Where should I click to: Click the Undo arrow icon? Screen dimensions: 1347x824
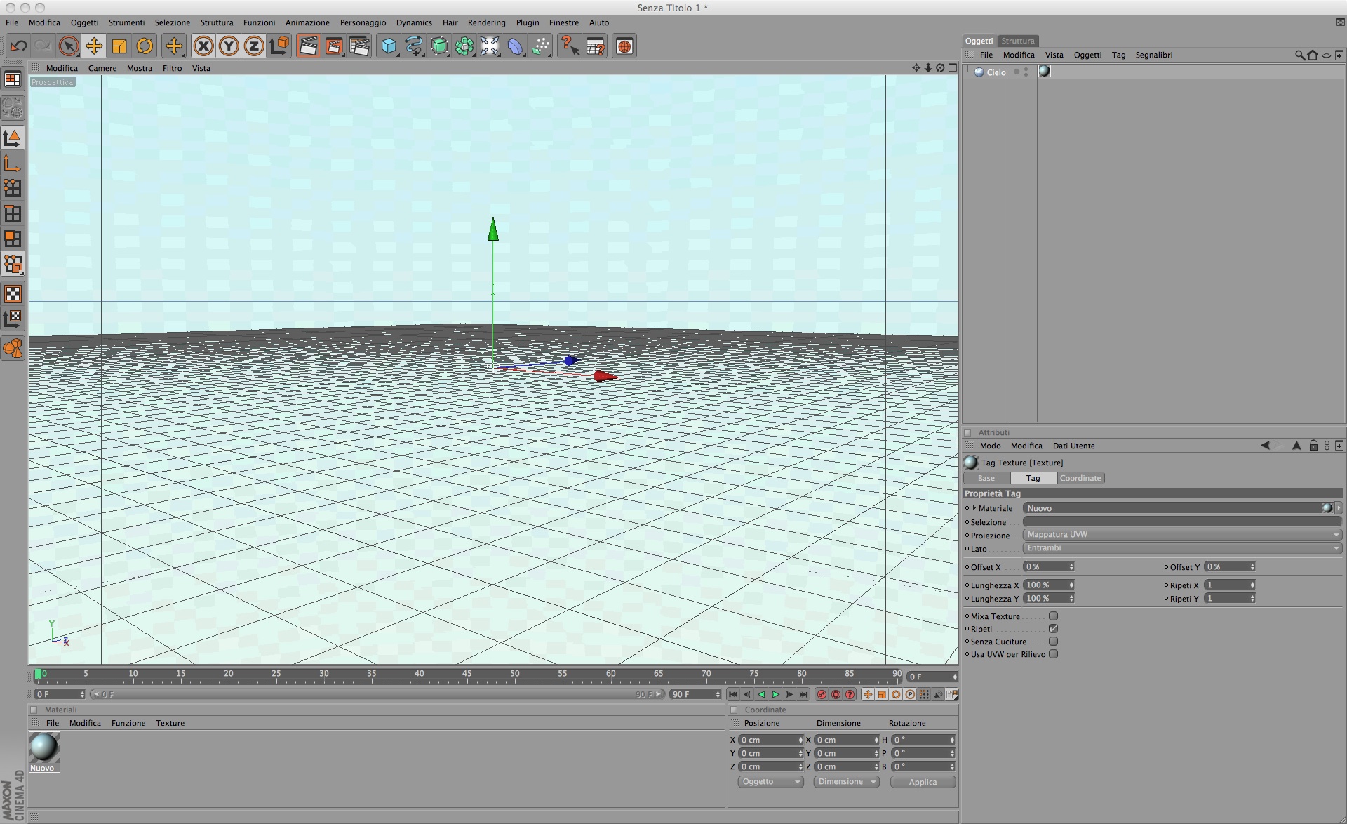[18, 46]
